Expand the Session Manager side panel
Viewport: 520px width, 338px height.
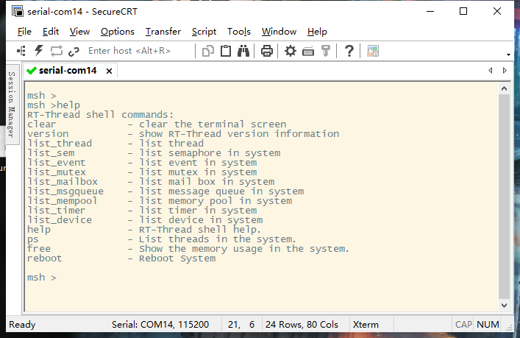[12, 105]
